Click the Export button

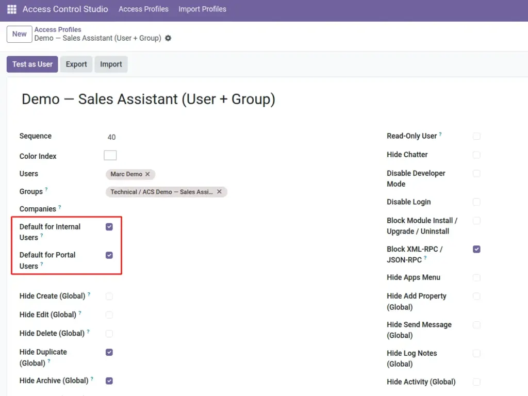pos(76,64)
